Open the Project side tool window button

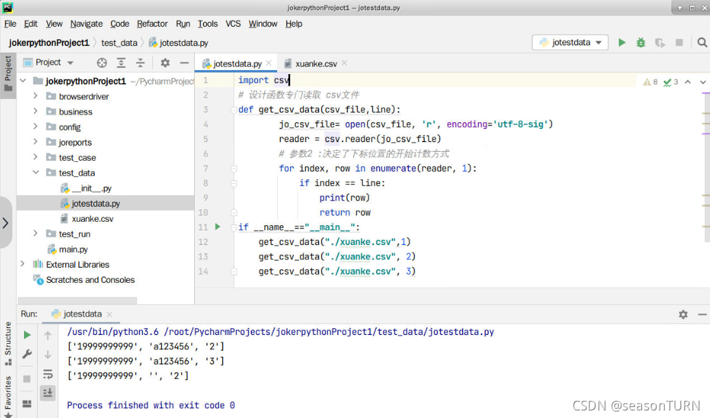point(8,74)
